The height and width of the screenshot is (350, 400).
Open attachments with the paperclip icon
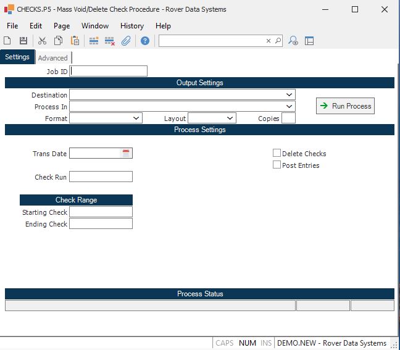click(x=126, y=41)
